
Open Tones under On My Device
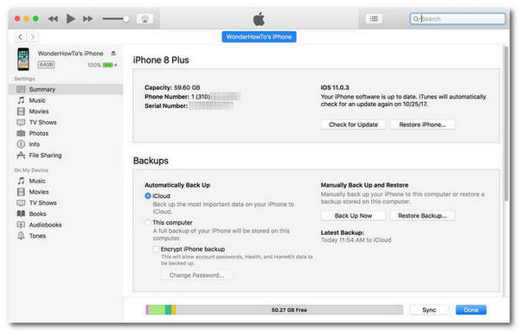coord(66,236)
